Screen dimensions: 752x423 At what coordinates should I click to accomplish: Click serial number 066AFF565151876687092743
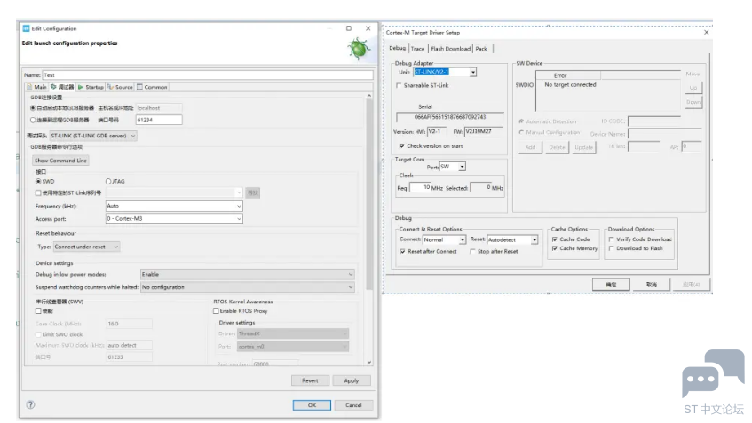point(450,117)
